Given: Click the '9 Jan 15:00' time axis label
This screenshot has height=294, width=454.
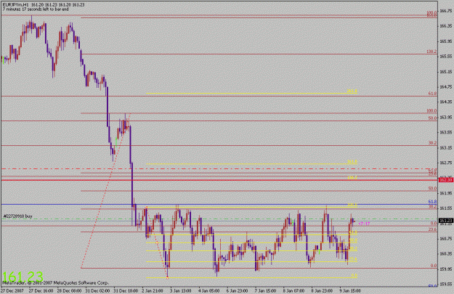Looking at the screenshot, I should [350, 290].
